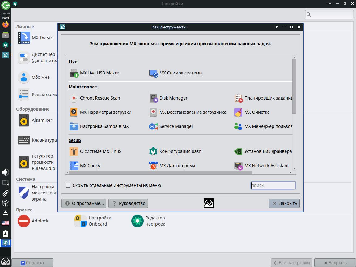356x267 pixels.
Task: Open Настройки Onboard
Action: (93, 221)
